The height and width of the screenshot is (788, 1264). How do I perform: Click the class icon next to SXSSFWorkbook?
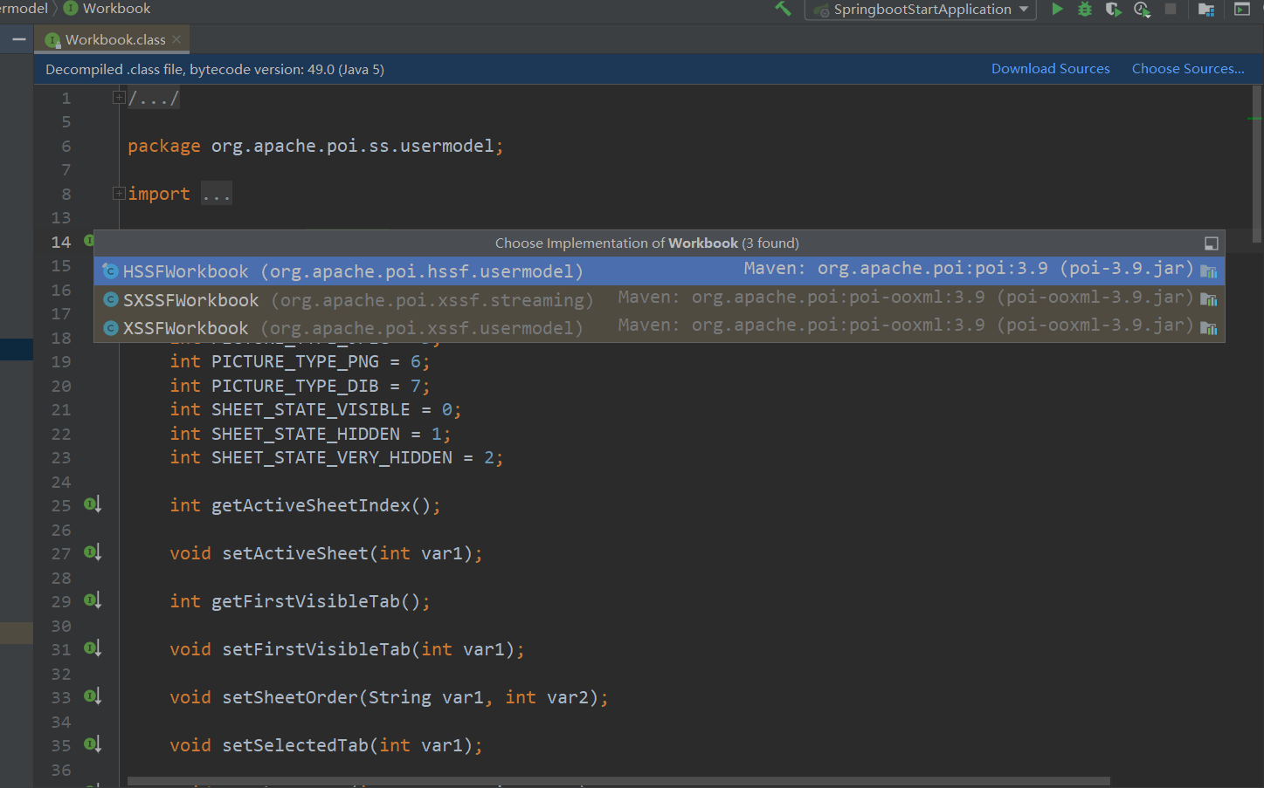click(110, 299)
